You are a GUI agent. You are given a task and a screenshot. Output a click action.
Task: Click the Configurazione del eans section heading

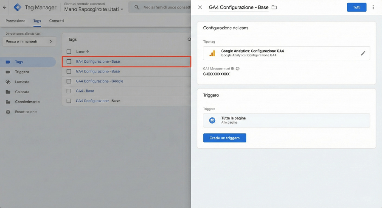tap(226, 28)
